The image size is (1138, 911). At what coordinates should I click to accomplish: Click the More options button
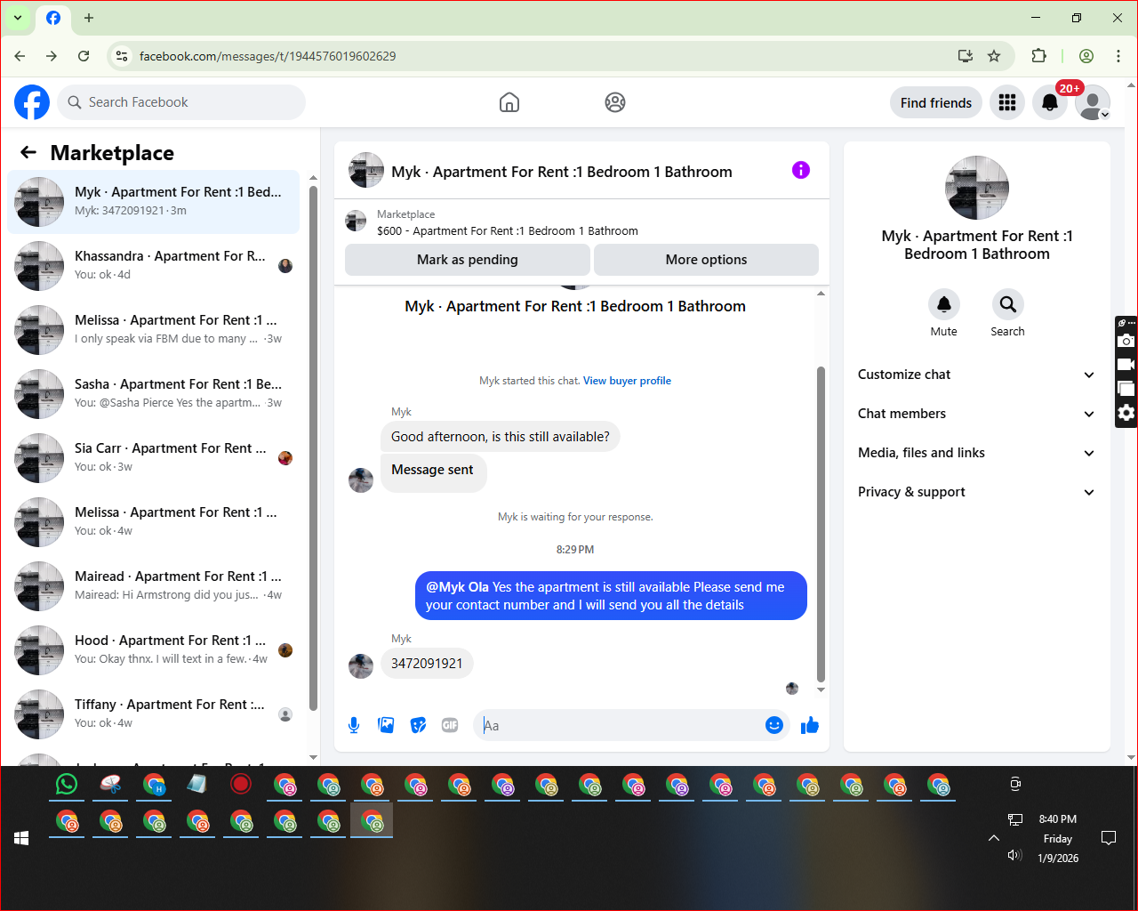[707, 260]
